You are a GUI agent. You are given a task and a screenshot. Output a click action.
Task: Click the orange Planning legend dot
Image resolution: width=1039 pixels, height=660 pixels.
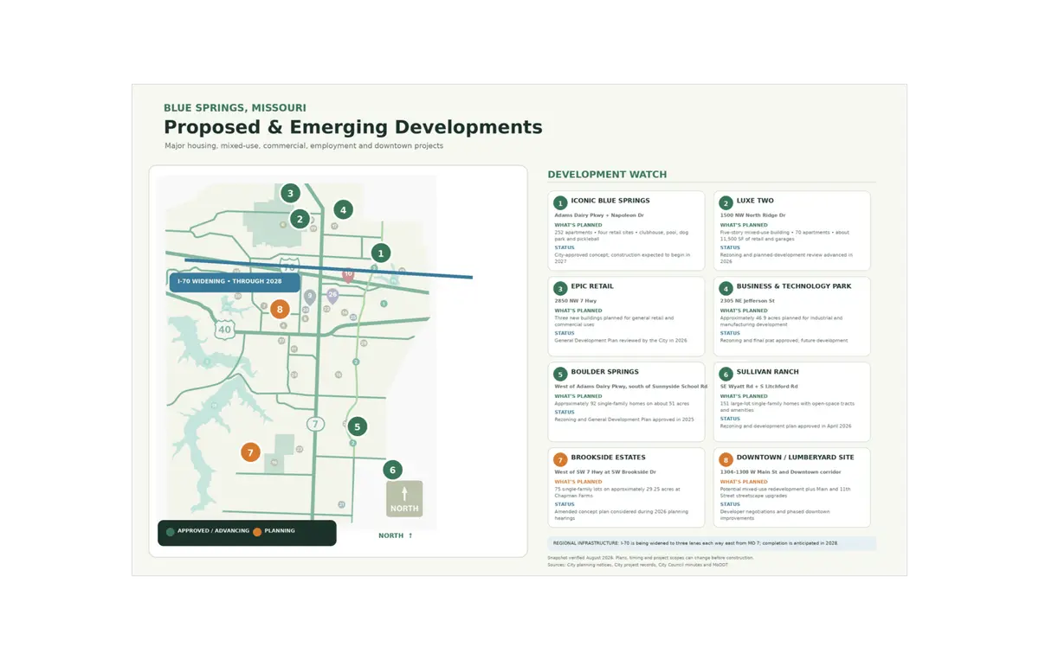(x=257, y=532)
